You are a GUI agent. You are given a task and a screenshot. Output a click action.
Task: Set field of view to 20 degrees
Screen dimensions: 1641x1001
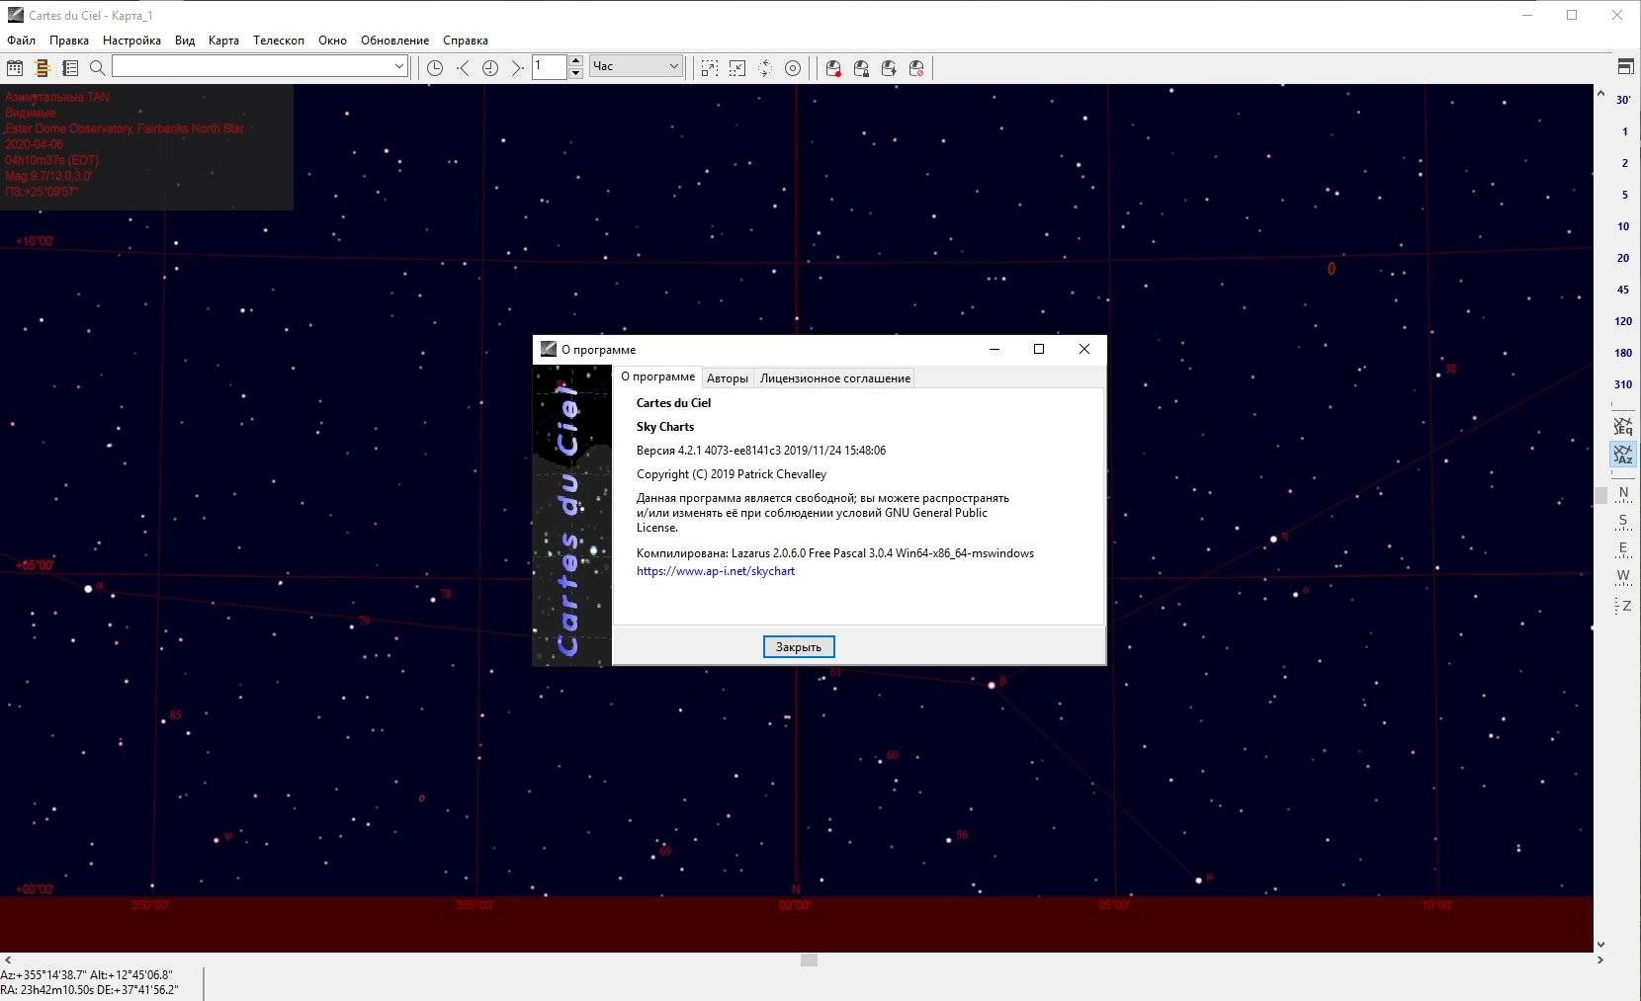coord(1623,258)
